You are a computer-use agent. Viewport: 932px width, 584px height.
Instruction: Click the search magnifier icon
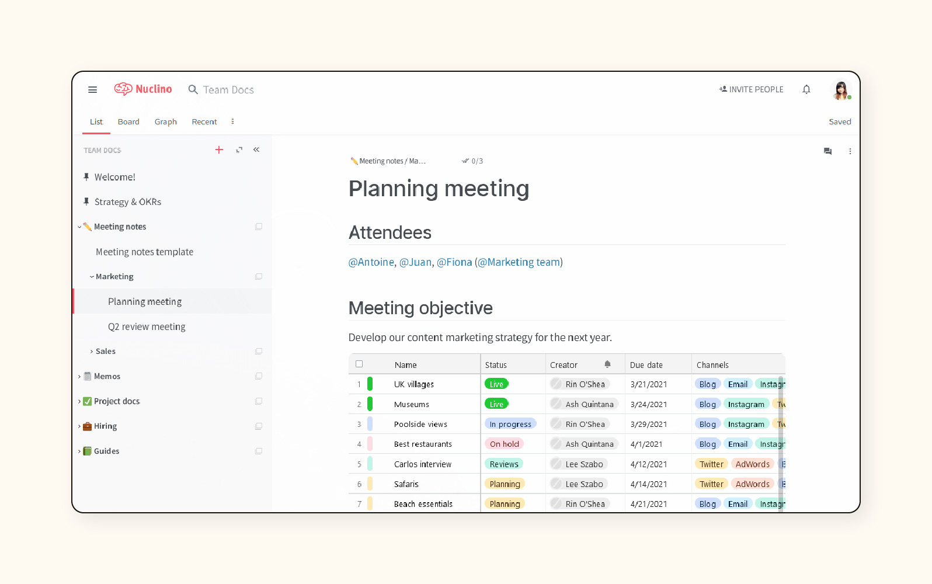coord(193,89)
